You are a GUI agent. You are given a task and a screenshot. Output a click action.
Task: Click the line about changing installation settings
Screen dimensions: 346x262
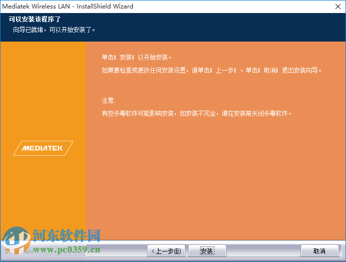click(211, 70)
